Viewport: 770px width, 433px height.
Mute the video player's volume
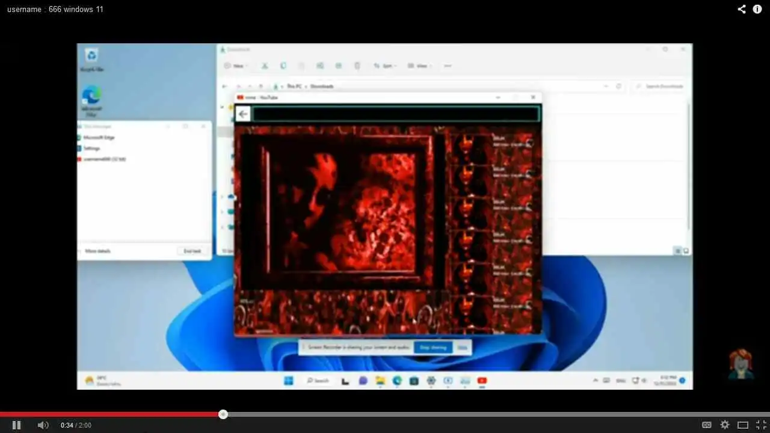pyautogui.click(x=43, y=425)
